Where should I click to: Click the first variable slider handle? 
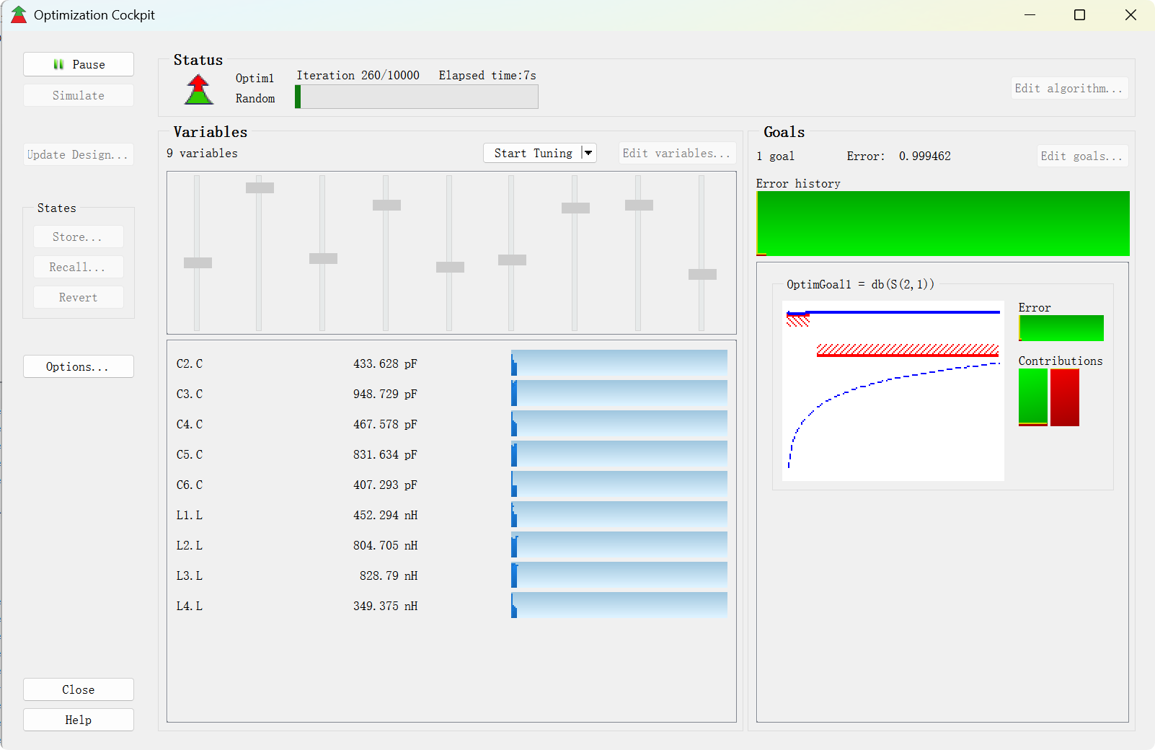(x=198, y=262)
